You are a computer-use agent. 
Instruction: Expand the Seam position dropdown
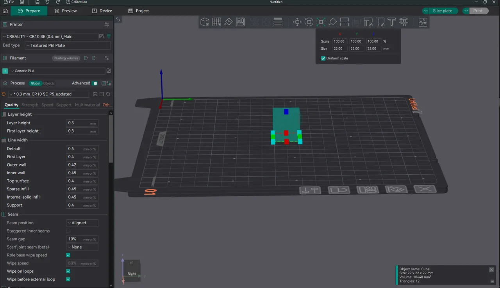[x=82, y=223]
